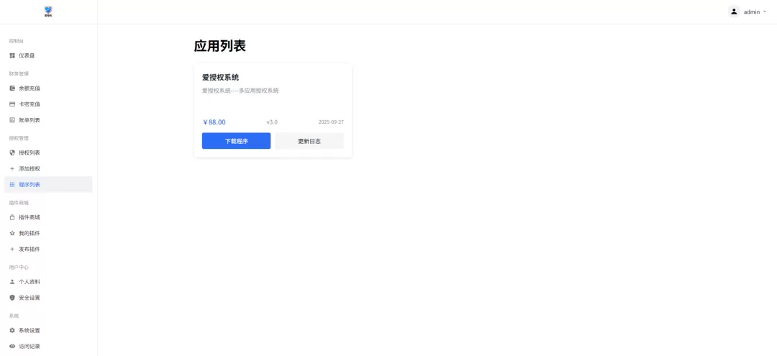This screenshot has height=356, width=777.
Task: Open 账单列表 bill list icon
Action: pyautogui.click(x=12, y=120)
